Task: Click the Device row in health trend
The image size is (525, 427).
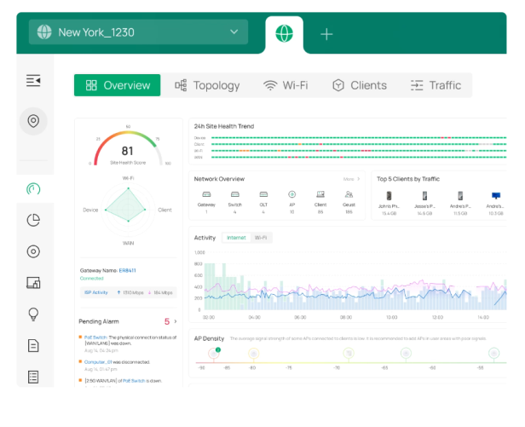Action: tap(350, 137)
